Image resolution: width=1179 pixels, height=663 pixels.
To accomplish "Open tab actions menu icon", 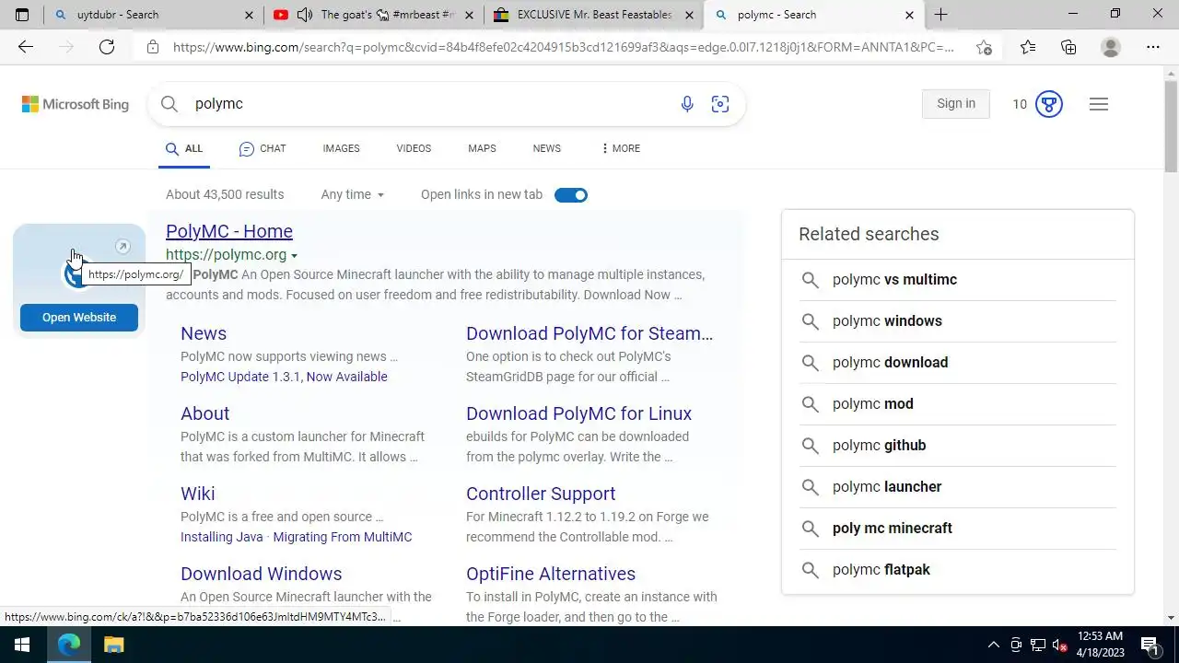I will [22, 15].
